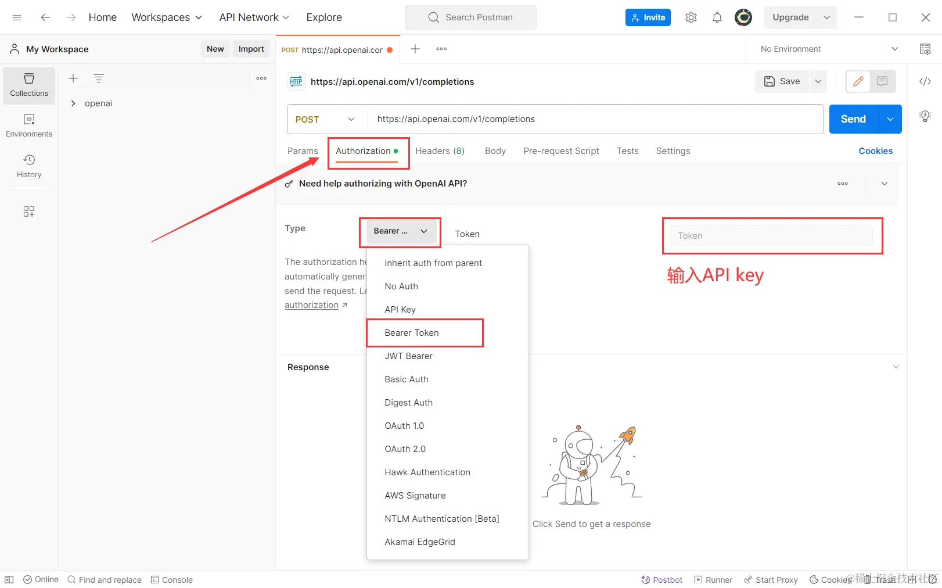The image size is (942, 588).
Task: Switch to the Params tab
Action: pos(303,151)
